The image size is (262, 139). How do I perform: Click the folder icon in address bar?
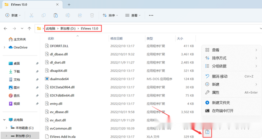(x=39, y=29)
